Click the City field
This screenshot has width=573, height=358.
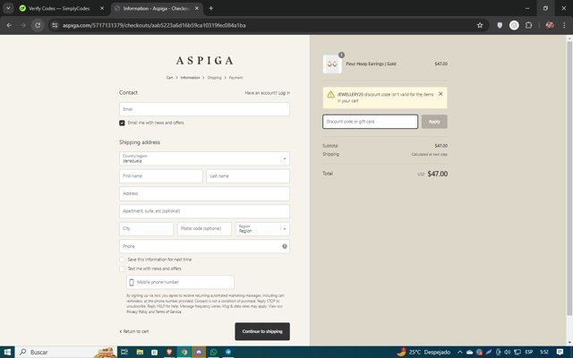click(146, 229)
